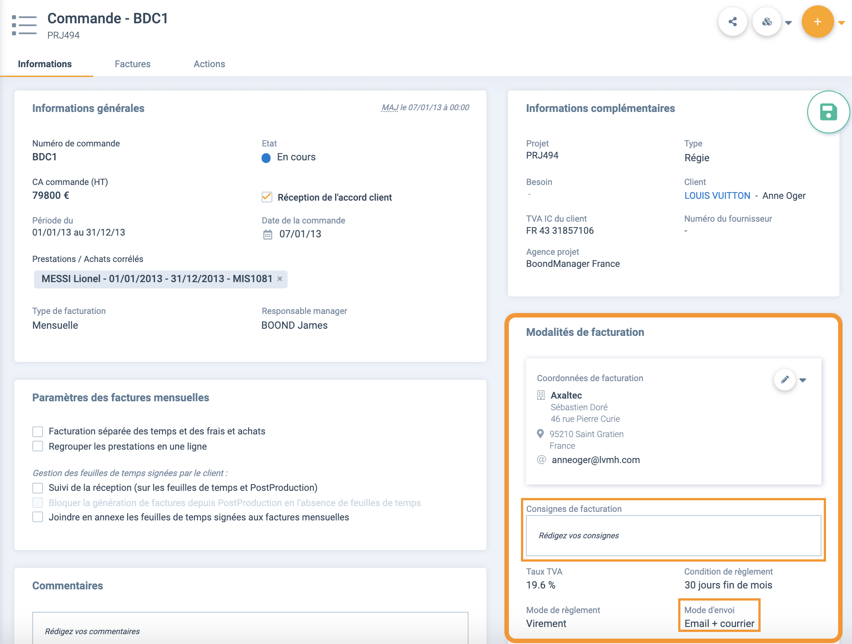This screenshot has width=852, height=644.
Task: Click BoondManager France agency value
Action: pos(573,264)
